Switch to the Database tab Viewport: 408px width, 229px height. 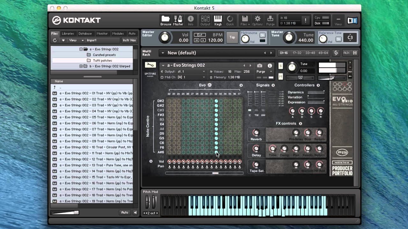coord(85,33)
